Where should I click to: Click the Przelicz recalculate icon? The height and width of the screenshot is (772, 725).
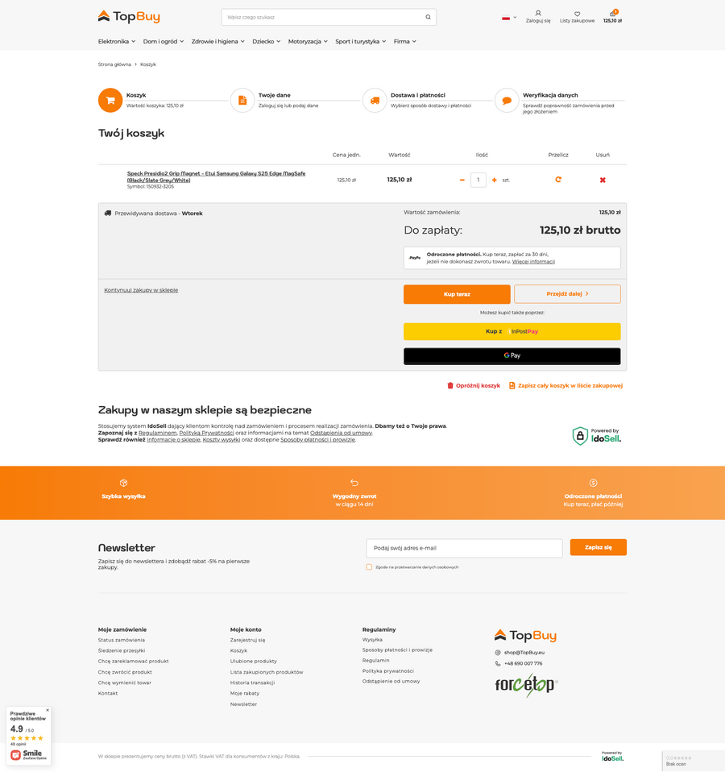click(x=558, y=180)
